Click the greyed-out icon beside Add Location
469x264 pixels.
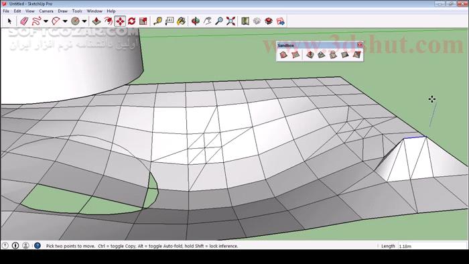pos(257,21)
